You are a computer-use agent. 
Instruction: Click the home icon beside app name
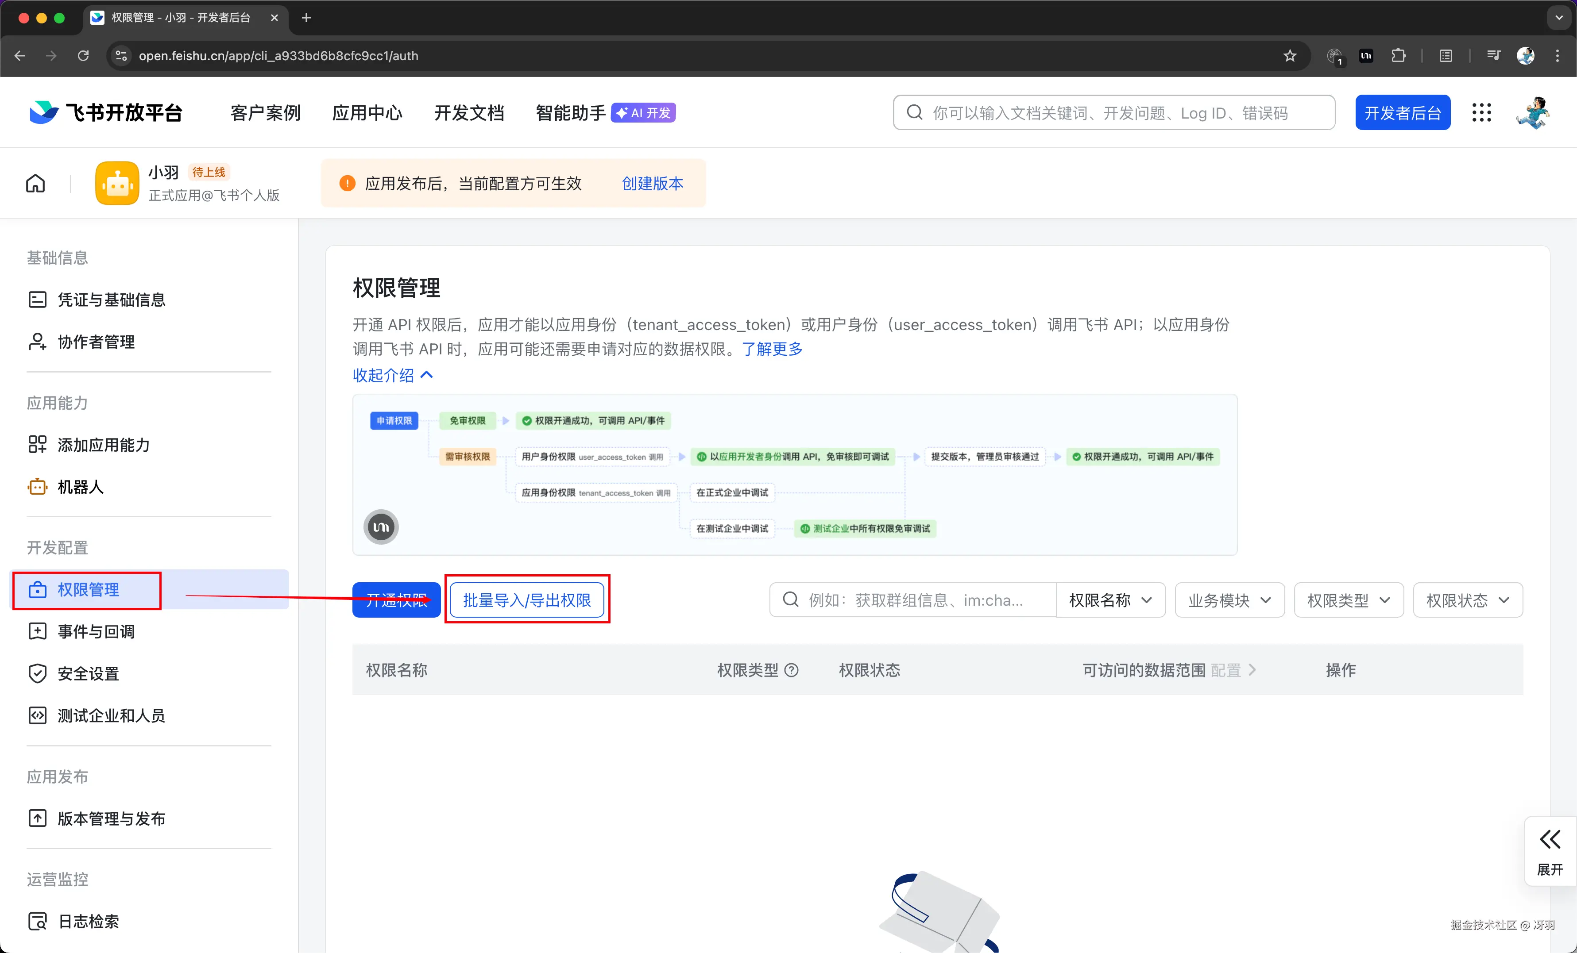[35, 184]
